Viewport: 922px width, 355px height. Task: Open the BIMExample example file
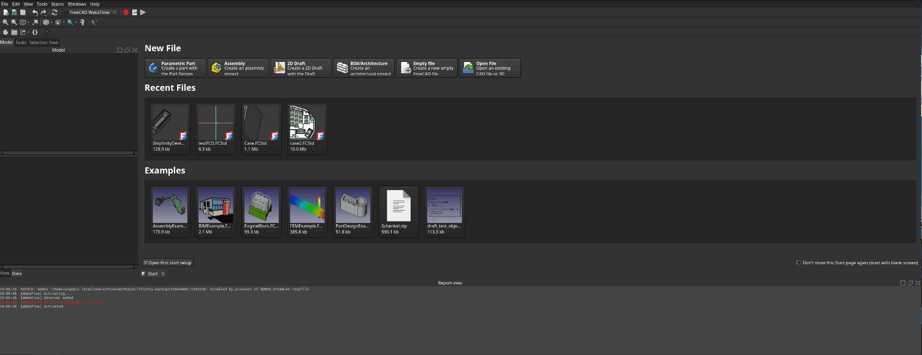[216, 212]
